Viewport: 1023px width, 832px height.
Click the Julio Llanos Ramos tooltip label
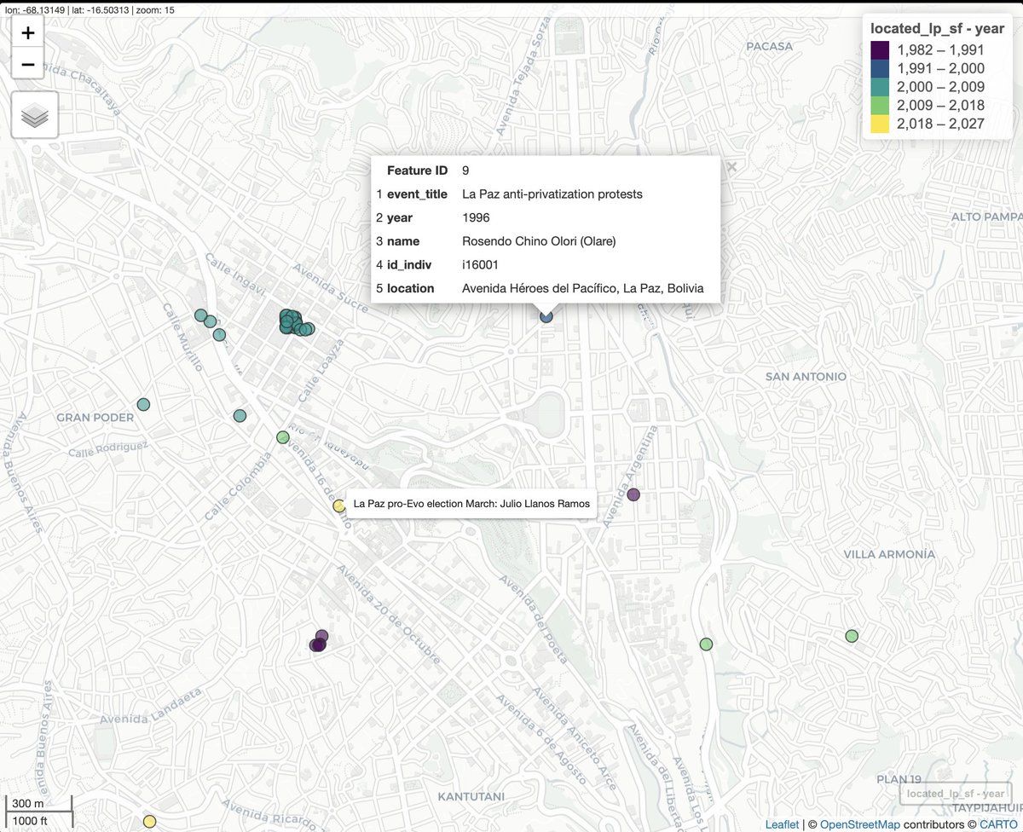pyautogui.click(x=471, y=504)
